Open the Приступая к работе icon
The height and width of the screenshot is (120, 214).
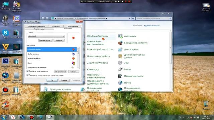coord(45,89)
